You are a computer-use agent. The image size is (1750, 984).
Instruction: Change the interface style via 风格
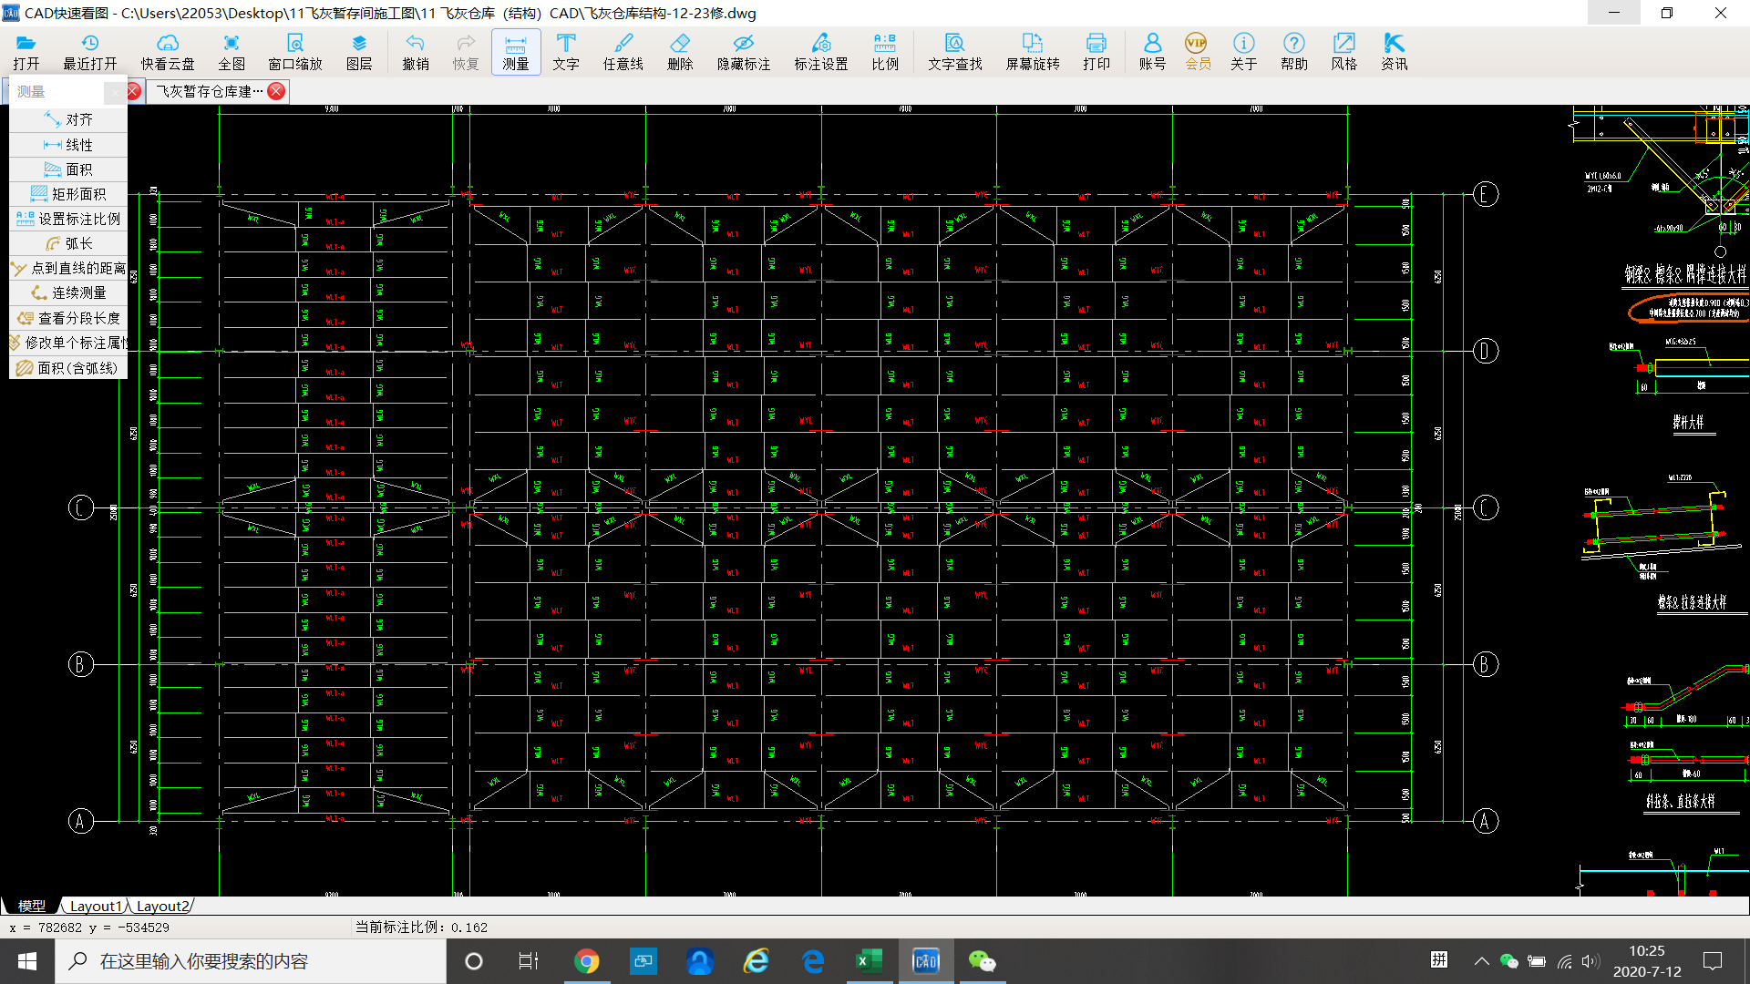tap(1344, 52)
